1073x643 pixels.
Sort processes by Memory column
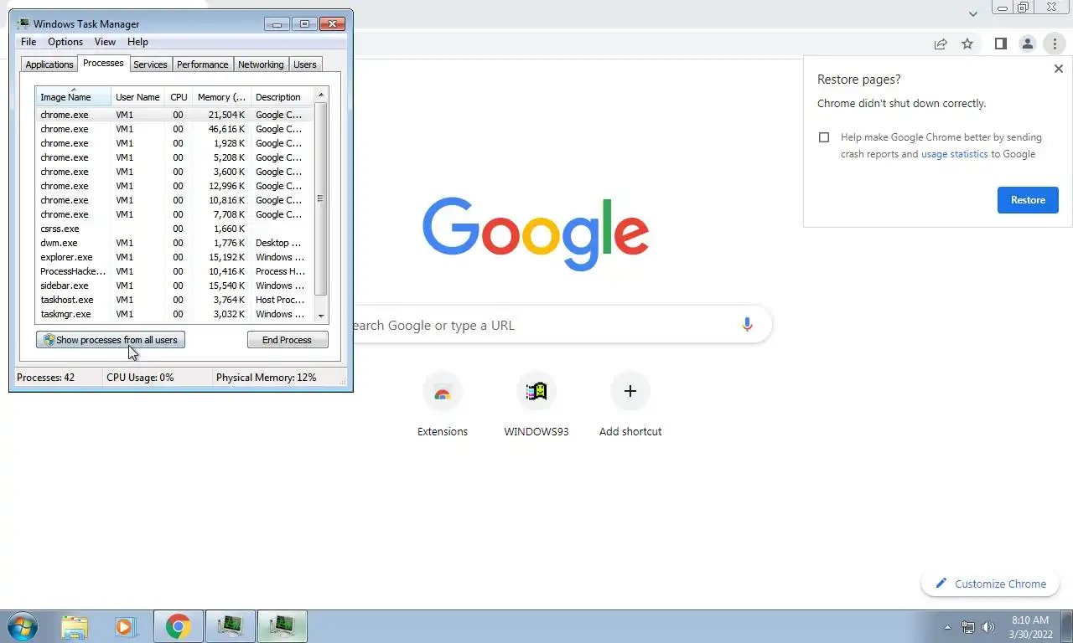221,97
